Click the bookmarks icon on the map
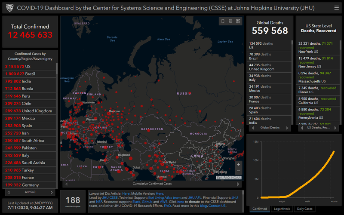 (x=223, y=21)
